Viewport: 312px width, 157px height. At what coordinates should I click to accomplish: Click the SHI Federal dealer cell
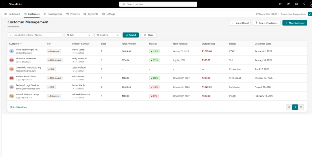(235, 78)
